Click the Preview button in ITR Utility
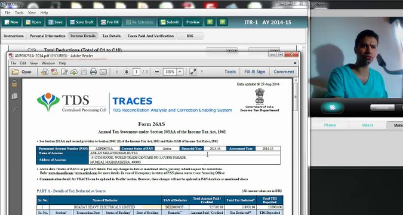This screenshot has width=403, height=215. [193, 22]
